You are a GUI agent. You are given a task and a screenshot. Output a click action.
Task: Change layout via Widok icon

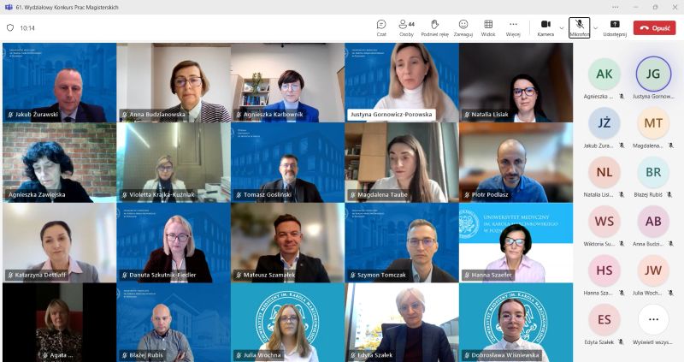pyautogui.click(x=488, y=26)
